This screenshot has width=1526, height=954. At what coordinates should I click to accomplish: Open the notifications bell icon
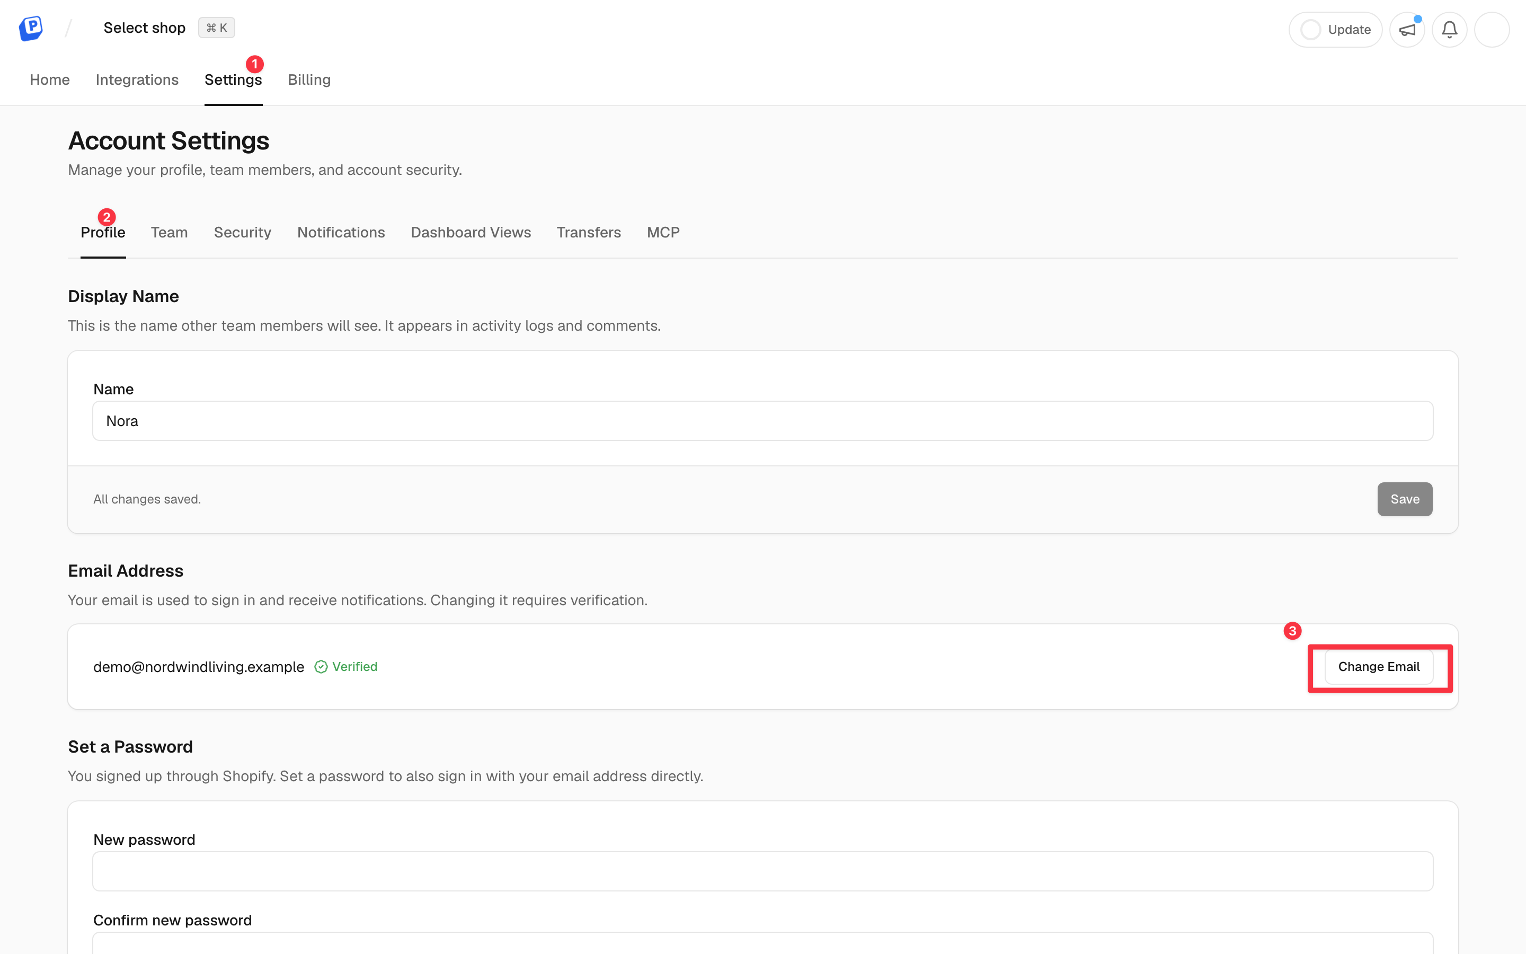pyautogui.click(x=1449, y=30)
